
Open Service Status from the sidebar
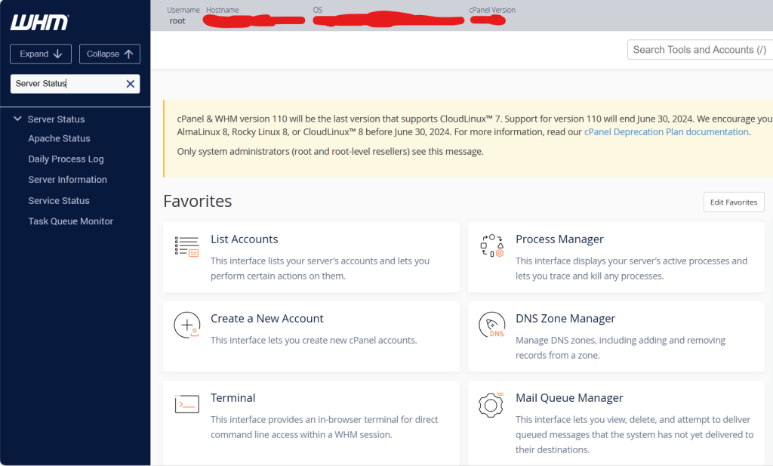pos(59,201)
